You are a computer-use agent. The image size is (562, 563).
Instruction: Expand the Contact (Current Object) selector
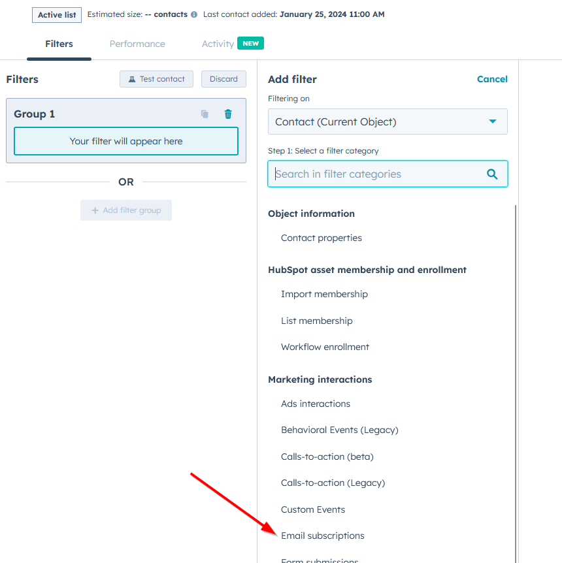tap(388, 121)
